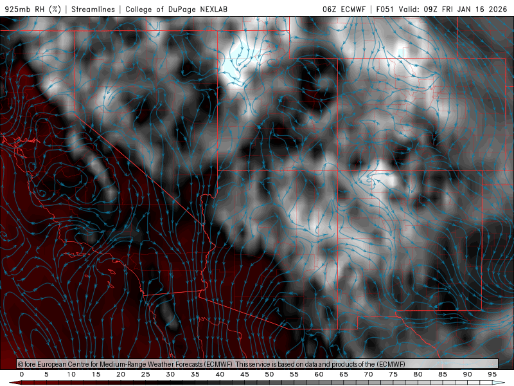Click the "Valid: 09Z FRI JAN 16 2026" text
This screenshot has height=386, width=514.
tap(453, 9)
